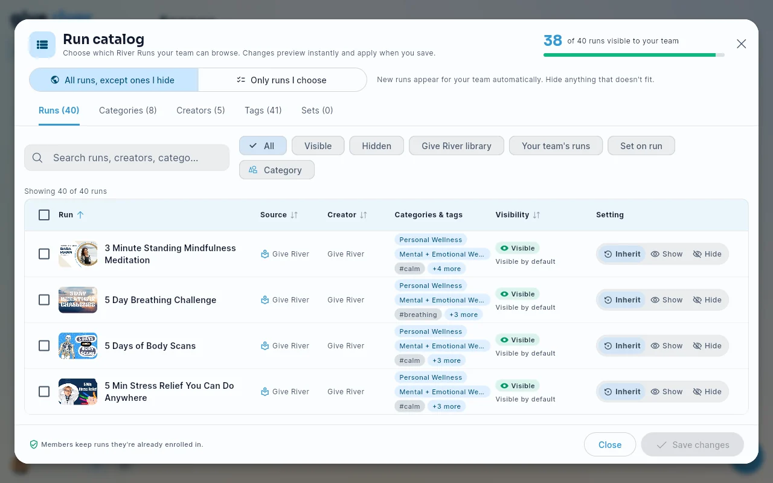
Task: Check the 5 Days of Body Scans row
Action: tap(44, 346)
